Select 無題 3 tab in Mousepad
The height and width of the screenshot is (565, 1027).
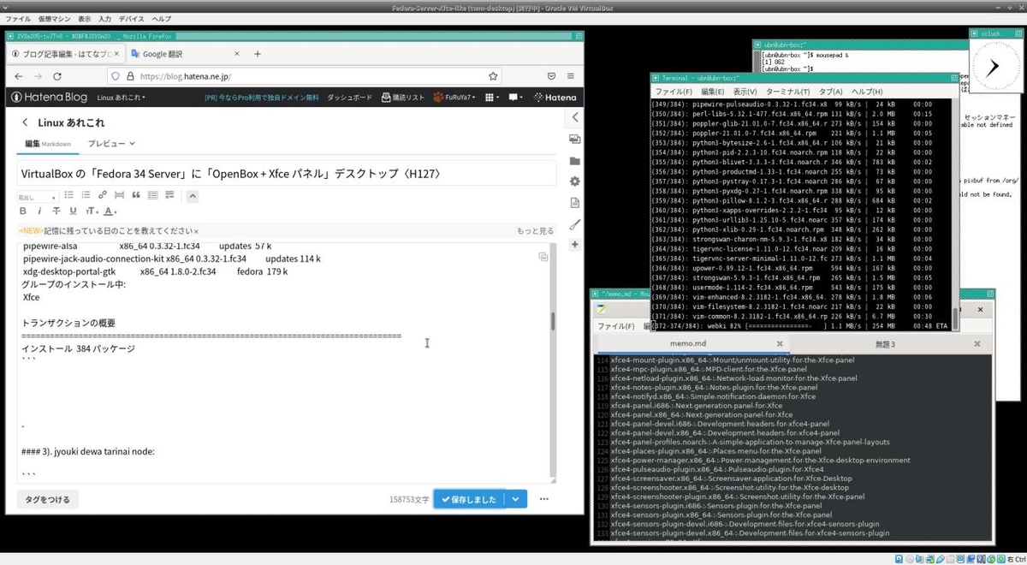point(885,343)
